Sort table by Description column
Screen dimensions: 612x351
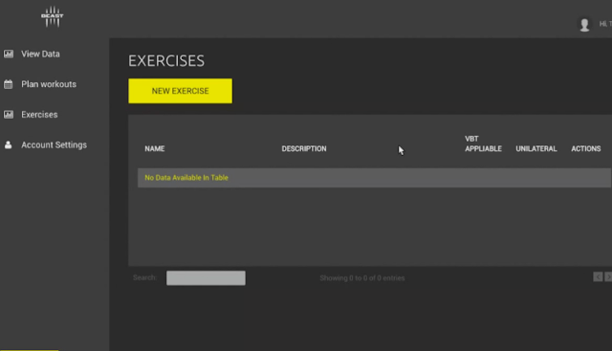point(304,149)
